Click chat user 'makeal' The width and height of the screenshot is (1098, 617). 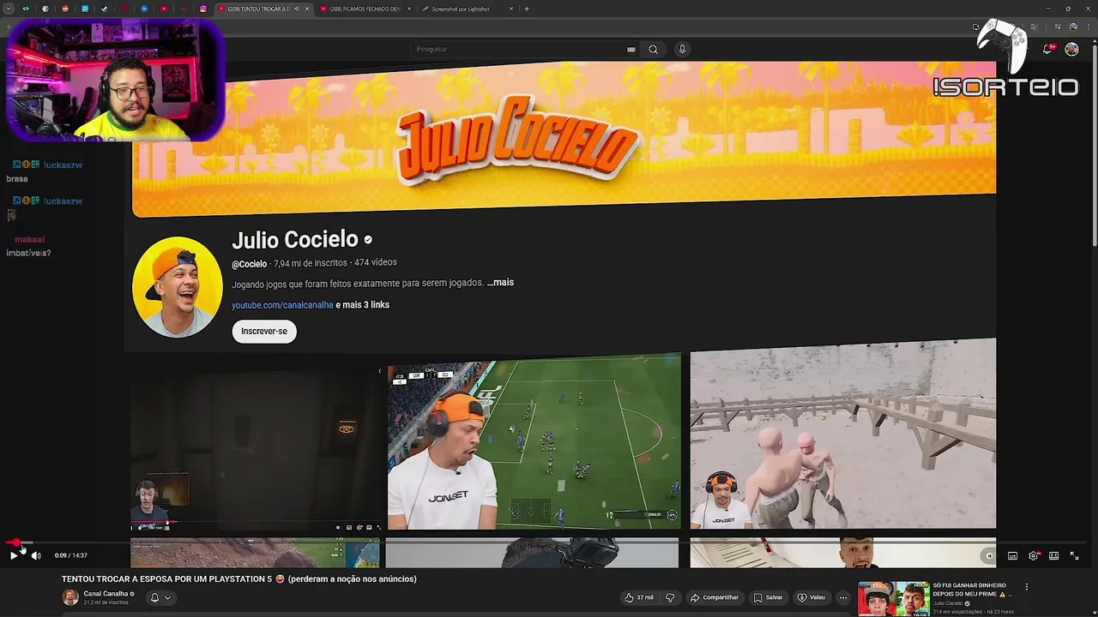pos(30,240)
